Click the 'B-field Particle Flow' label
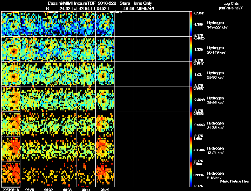This screenshot has width=251, height=191. (x=234, y=181)
